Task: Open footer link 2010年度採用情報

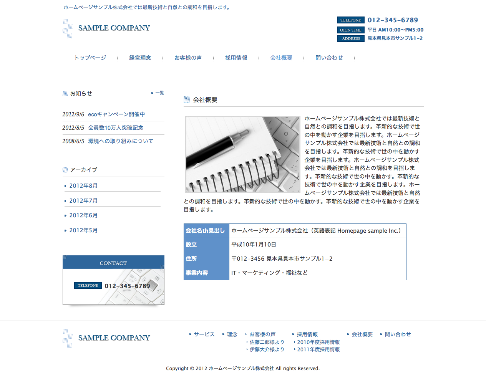Action: pos(318,342)
